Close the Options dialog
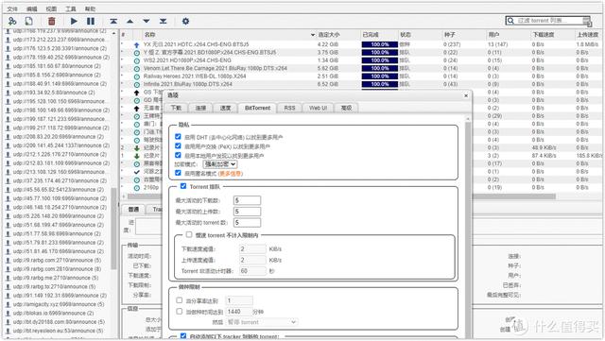 tap(466, 95)
